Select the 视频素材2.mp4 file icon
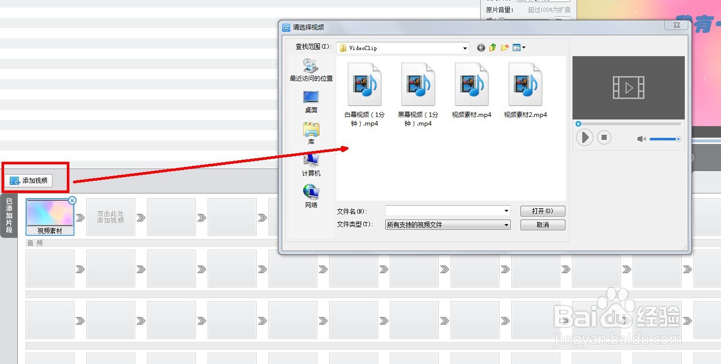 (525, 85)
